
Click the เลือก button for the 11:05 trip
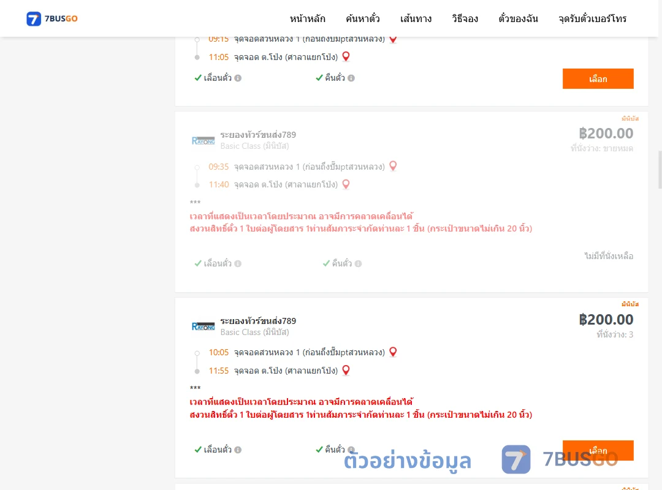pos(598,79)
